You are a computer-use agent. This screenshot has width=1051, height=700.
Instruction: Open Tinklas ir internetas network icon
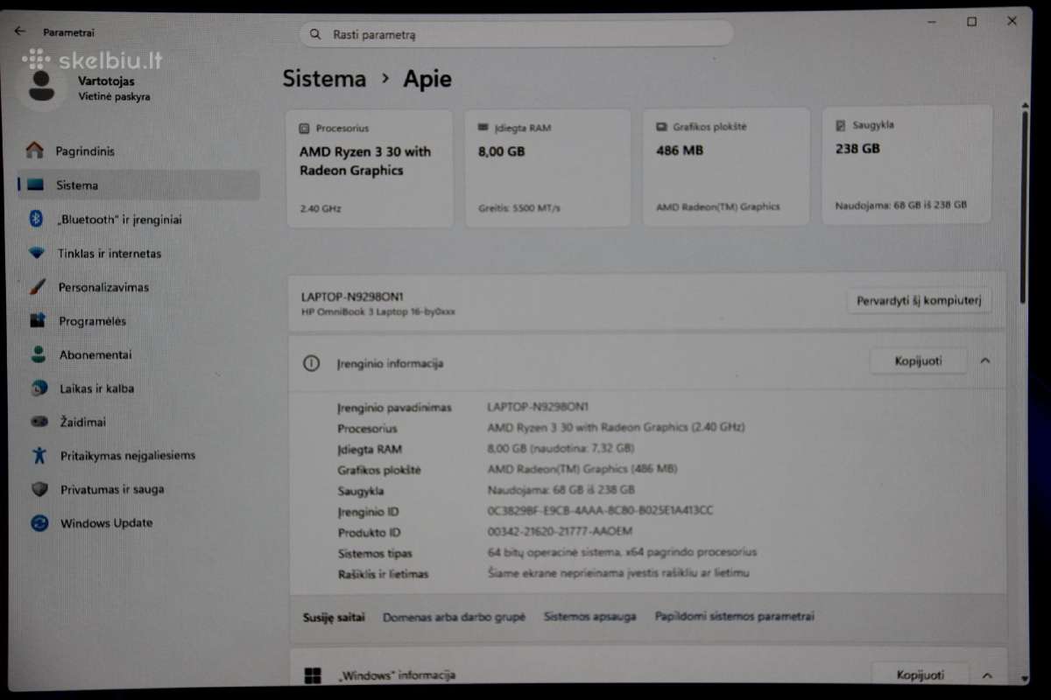(37, 253)
